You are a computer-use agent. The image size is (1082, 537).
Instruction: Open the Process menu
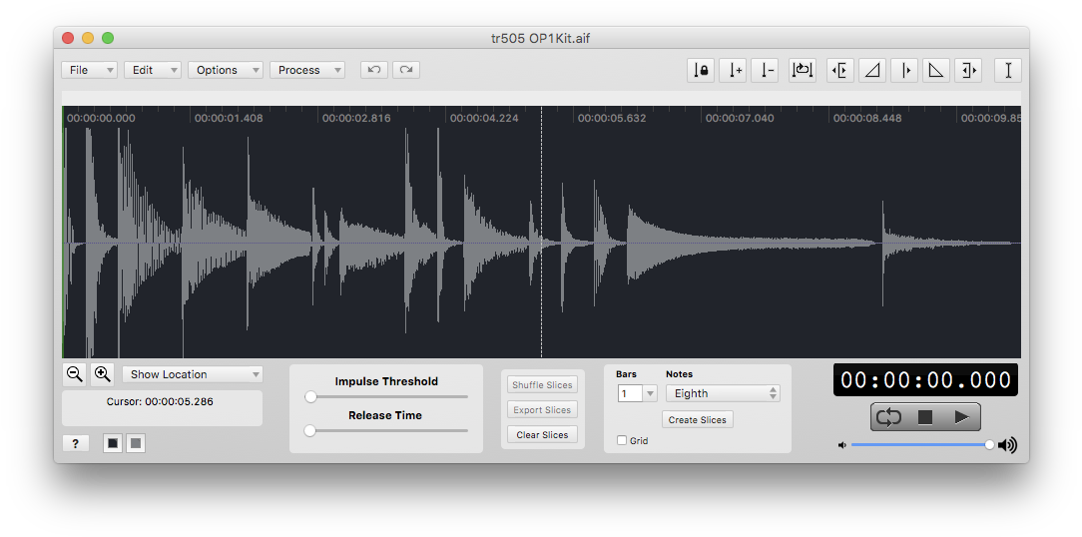[x=306, y=70]
